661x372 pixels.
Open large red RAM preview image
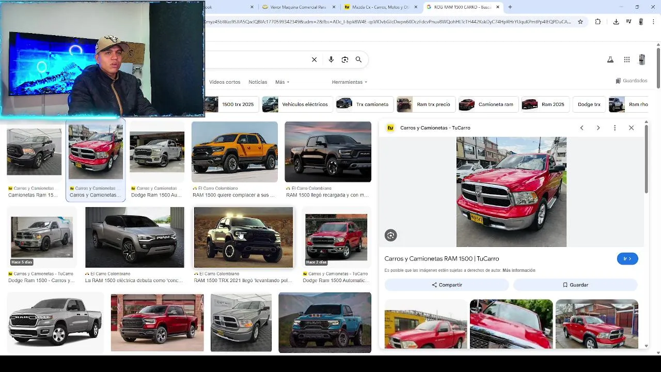click(511, 192)
